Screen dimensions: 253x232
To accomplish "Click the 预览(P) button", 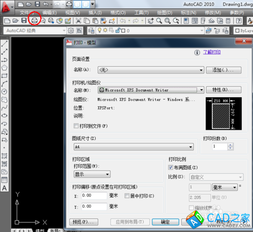I will (x=83, y=222).
